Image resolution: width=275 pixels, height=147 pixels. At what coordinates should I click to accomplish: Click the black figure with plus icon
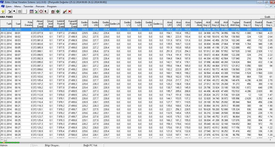coord(46,12)
